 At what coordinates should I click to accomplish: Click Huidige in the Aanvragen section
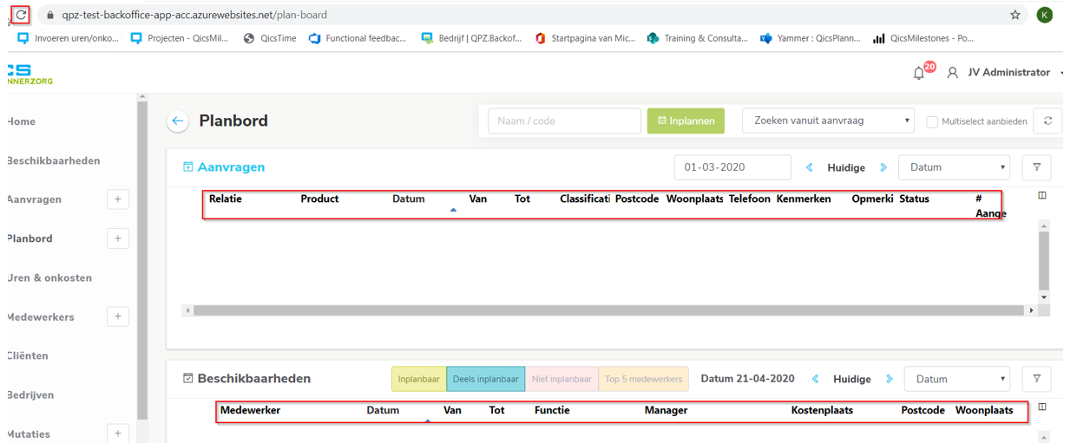click(846, 167)
